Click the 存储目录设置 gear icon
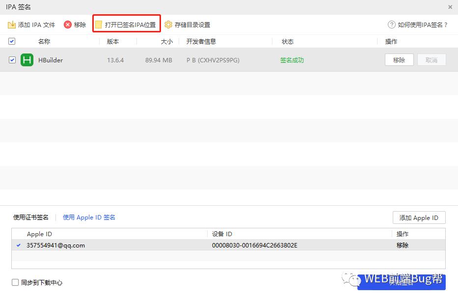Viewport: 458px width, 300px height. coord(167,24)
